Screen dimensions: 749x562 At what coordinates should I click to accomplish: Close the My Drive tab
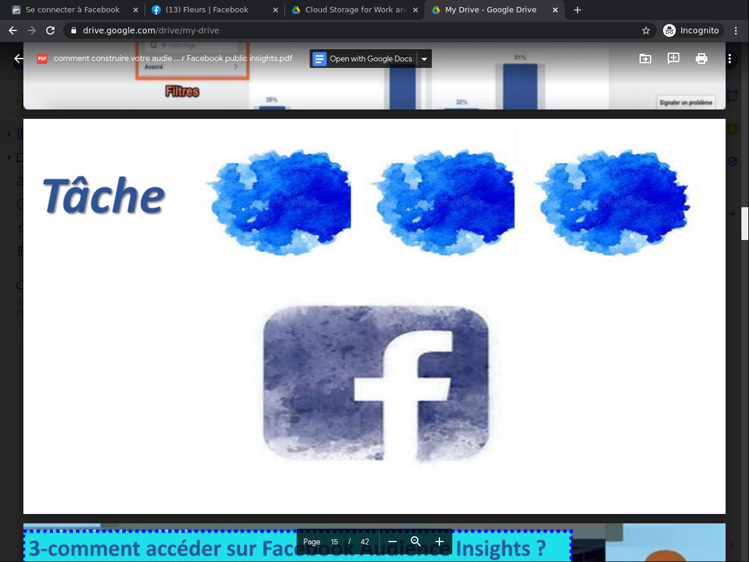[555, 10]
